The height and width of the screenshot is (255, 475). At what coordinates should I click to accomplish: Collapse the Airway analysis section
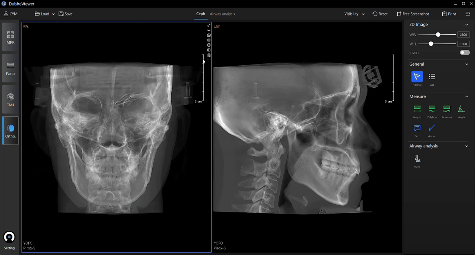[x=467, y=146]
